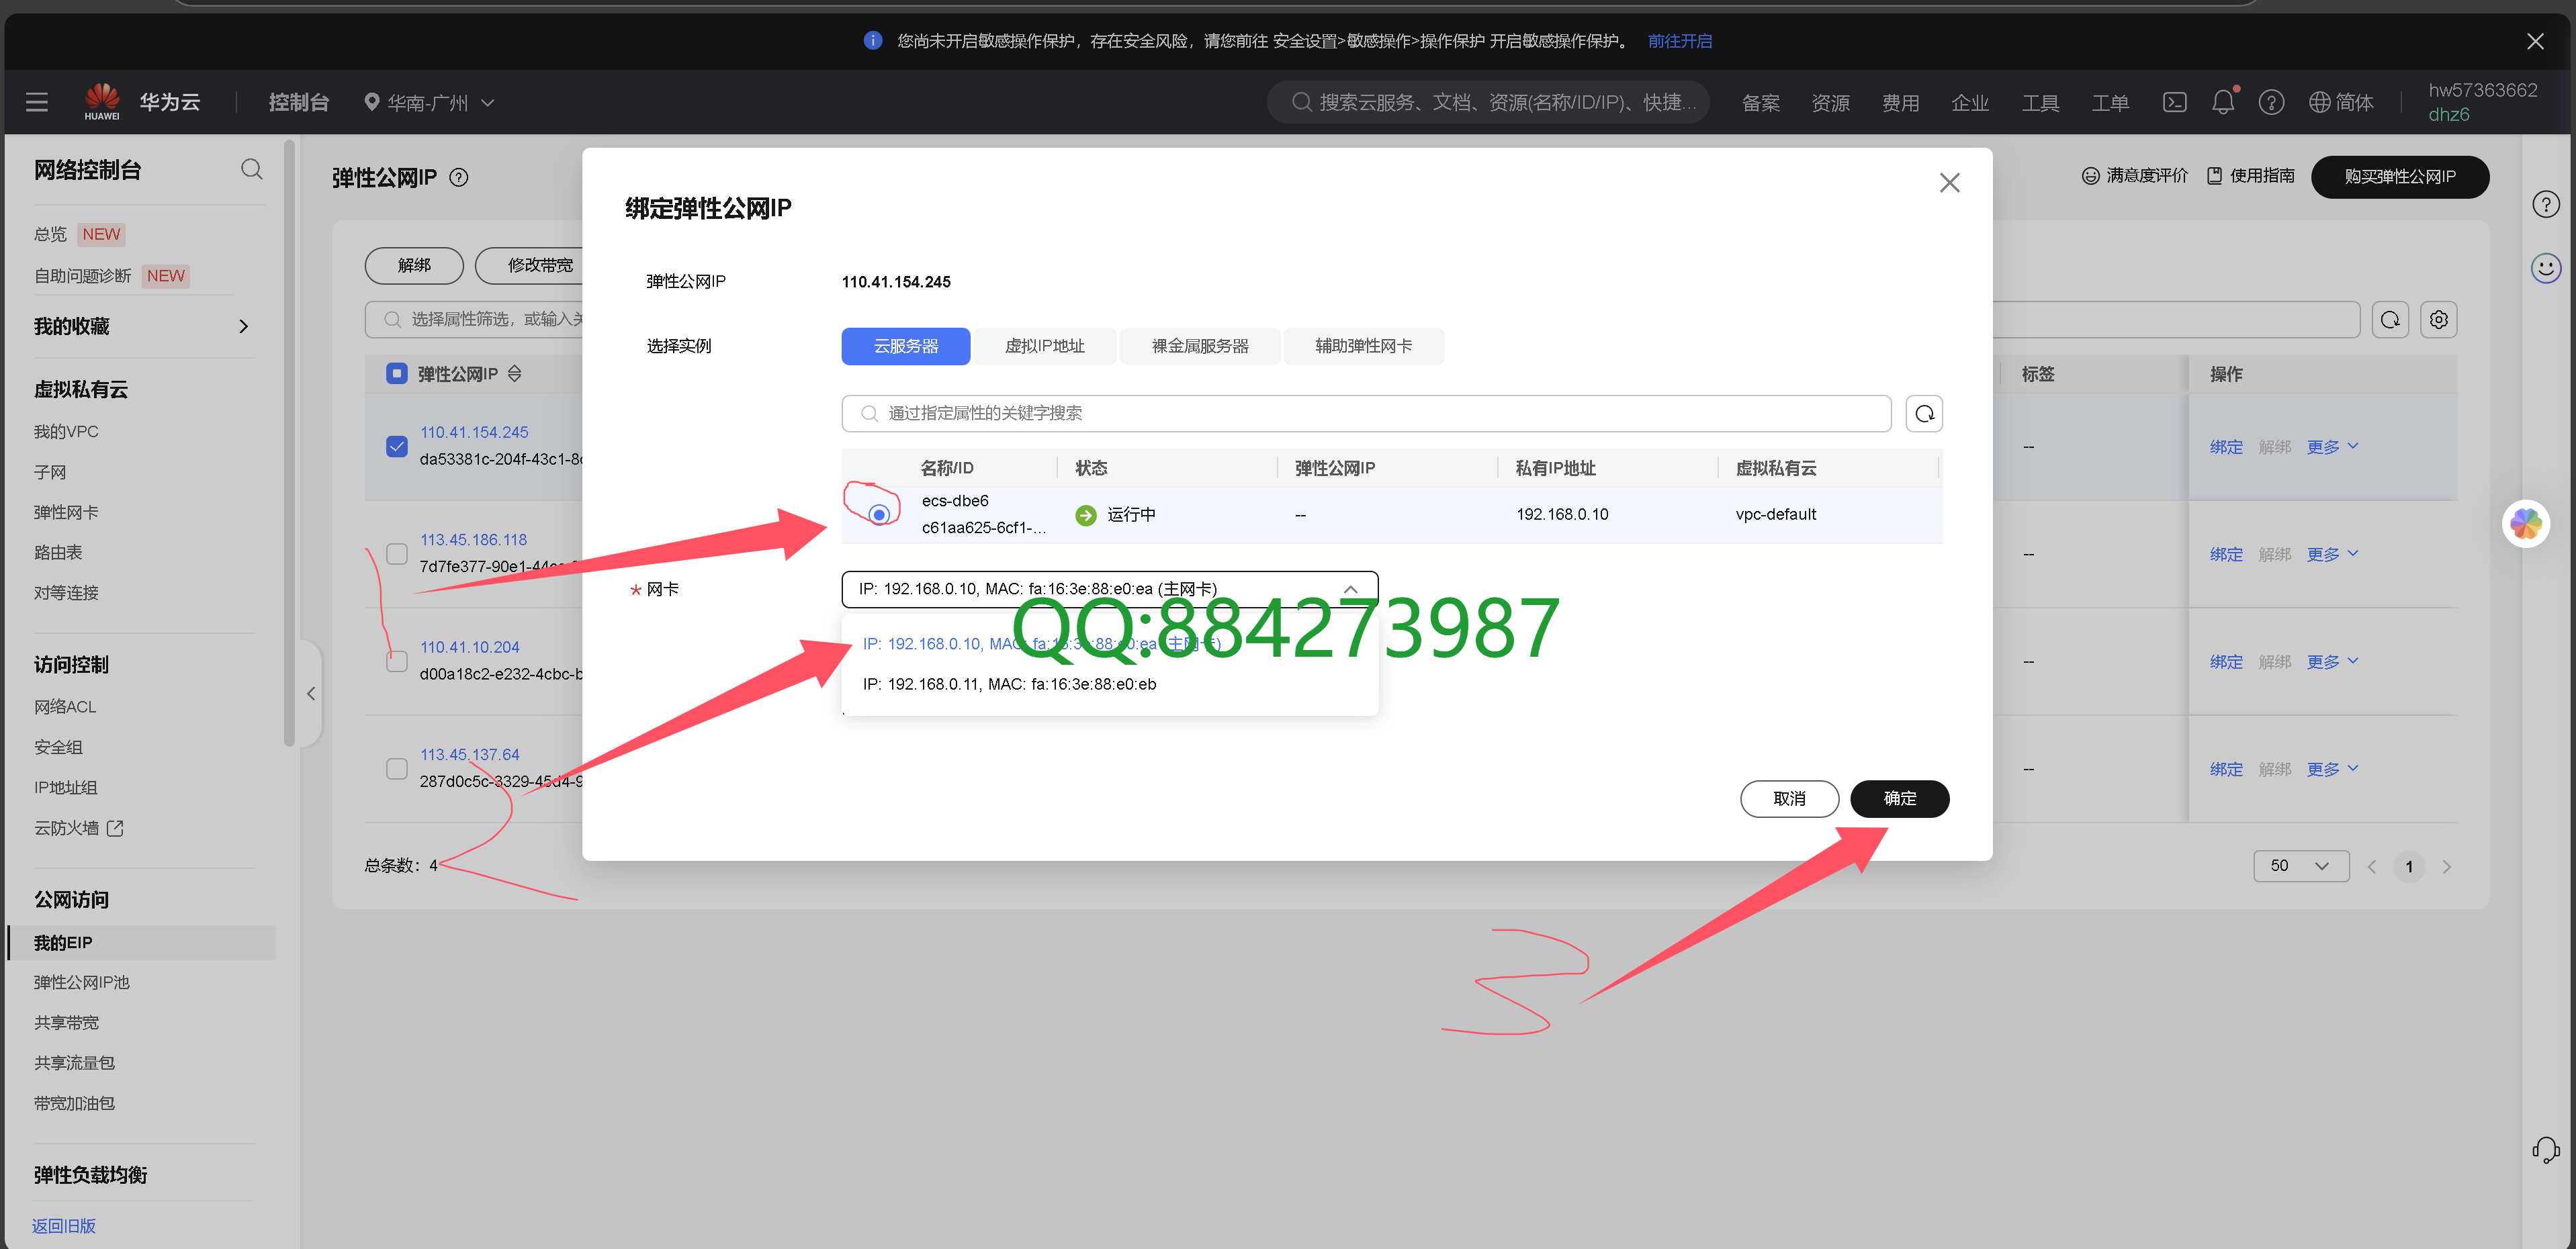Viewport: 2576px width, 1249px height.
Task: Click the 返回旧版 link
Action: pos(63,1225)
